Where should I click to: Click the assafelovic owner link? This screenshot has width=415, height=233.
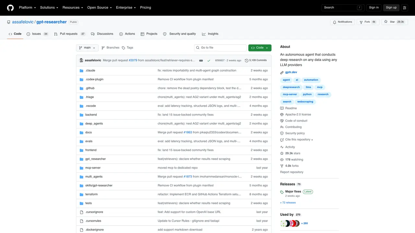coord(23,22)
